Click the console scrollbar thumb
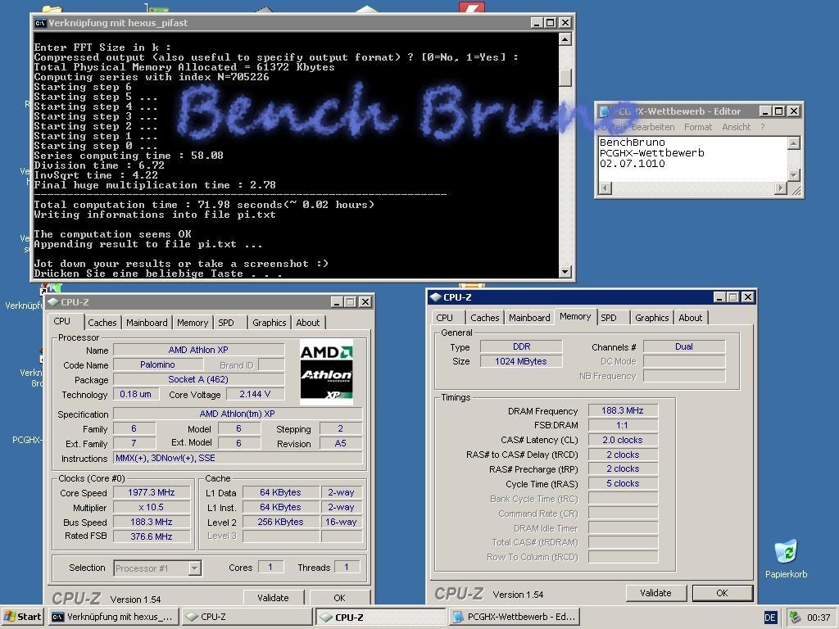This screenshot has height=629, width=839. click(x=565, y=78)
